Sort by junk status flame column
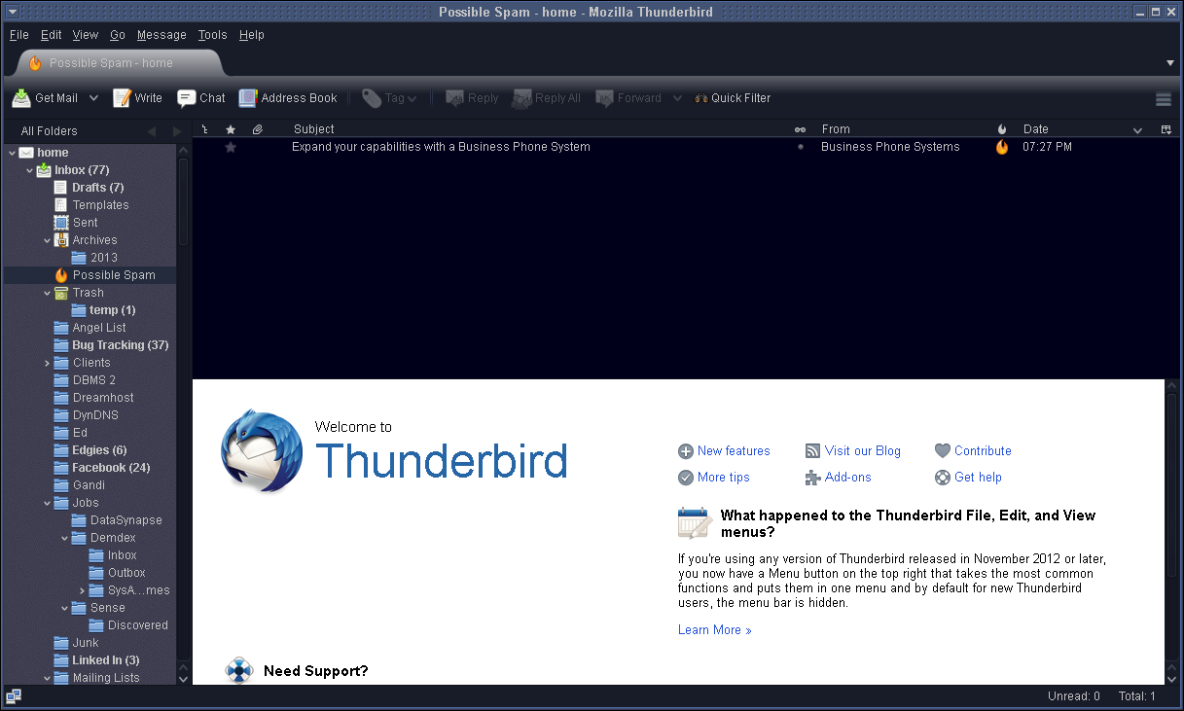The height and width of the screenshot is (711, 1184). tap(1002, 129)
